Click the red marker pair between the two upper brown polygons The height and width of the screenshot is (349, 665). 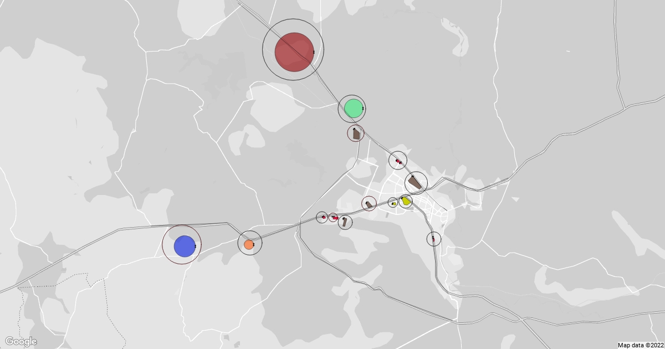coord(398,161)
